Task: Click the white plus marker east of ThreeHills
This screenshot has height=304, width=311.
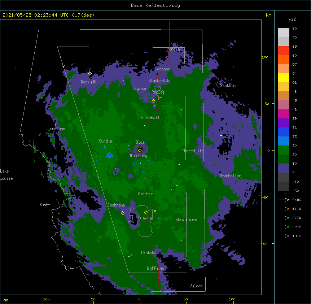Action: [x=221, y=135]
